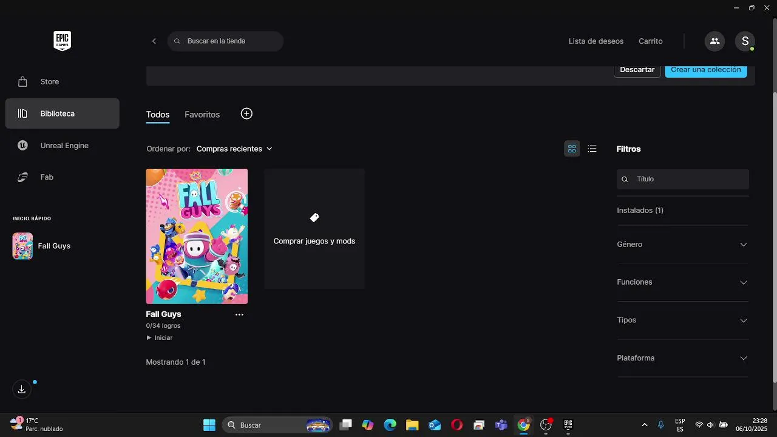Open the Windows Start menu
The image size is (777, 437).
209,425
